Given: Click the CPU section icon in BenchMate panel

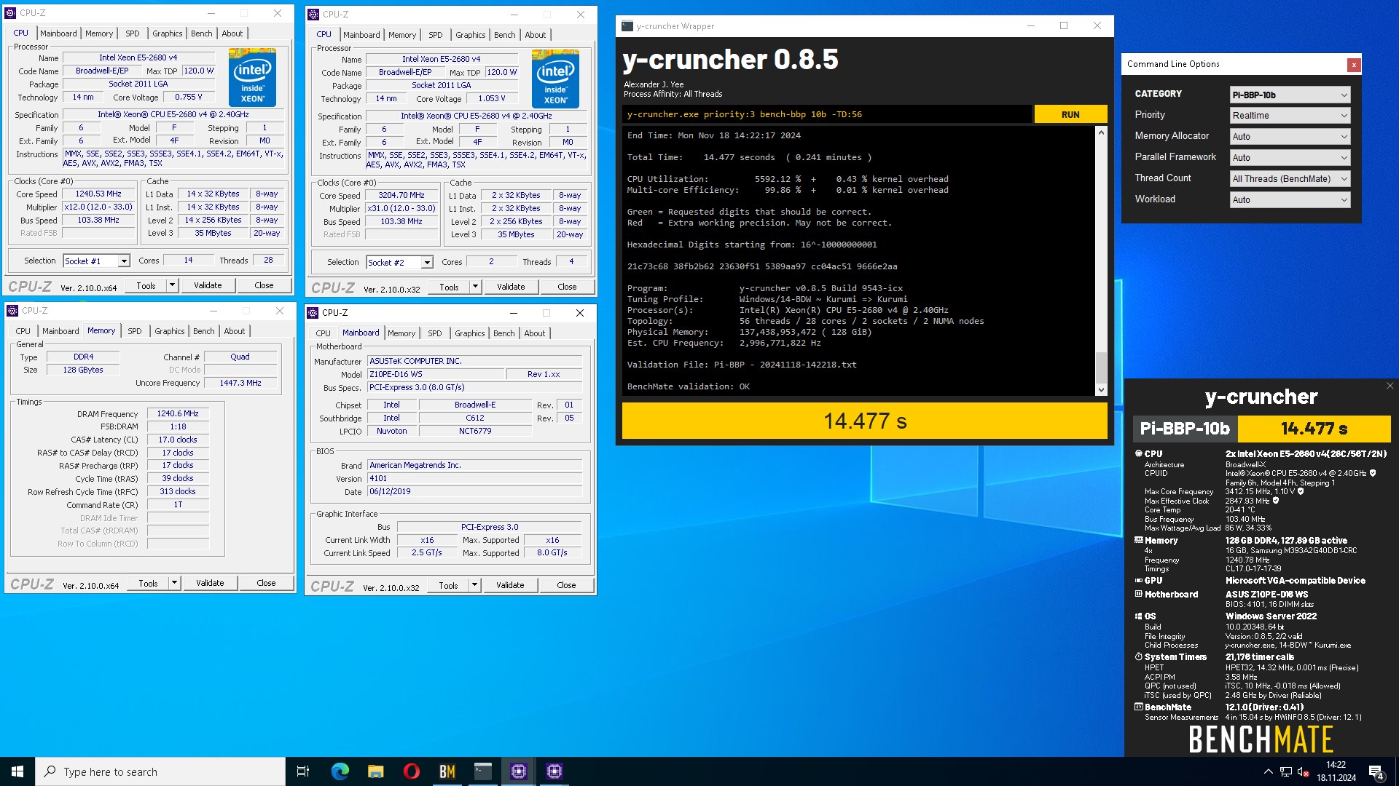Looking at the screenshot, I should click(1138, 453).
